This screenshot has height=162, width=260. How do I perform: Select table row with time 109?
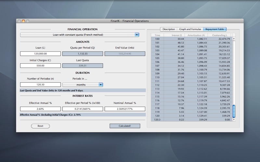point(191,74)
